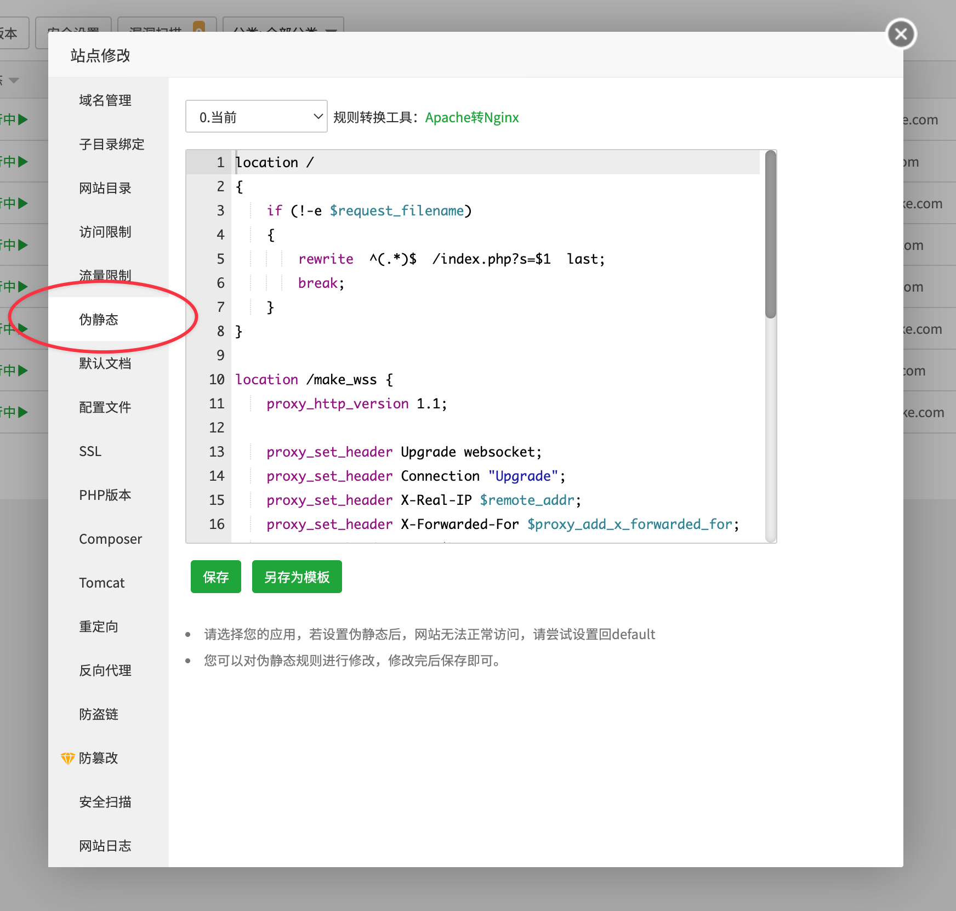This screenshot has height=911, width=956.
Task: Click 'location /make_wss {' on line 10
Action: coord(314,379)
